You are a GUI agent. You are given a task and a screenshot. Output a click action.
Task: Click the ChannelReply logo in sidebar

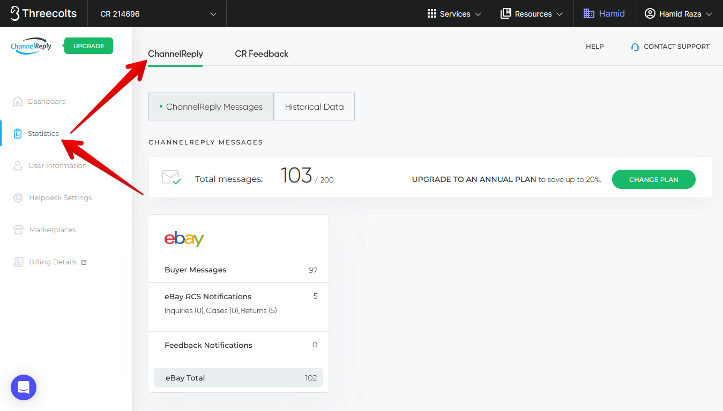[31, 46]
